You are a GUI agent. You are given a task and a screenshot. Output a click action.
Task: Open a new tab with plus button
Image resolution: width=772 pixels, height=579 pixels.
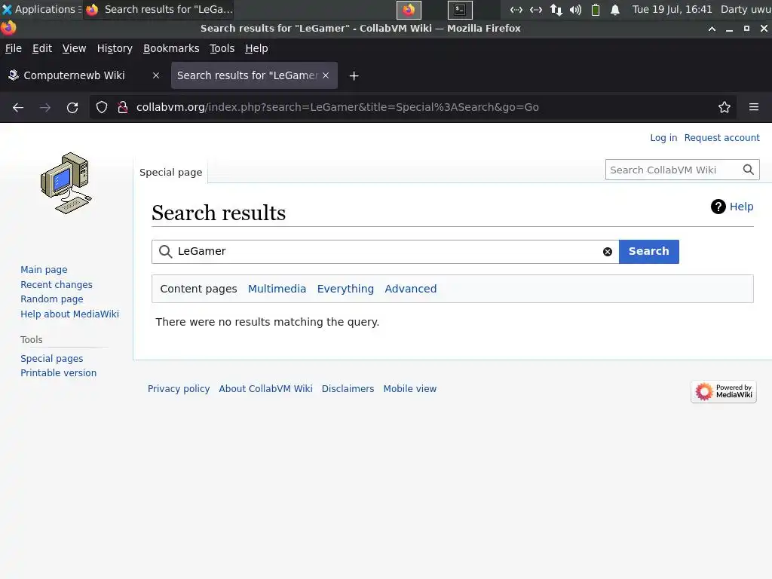(x=354, y=76)
